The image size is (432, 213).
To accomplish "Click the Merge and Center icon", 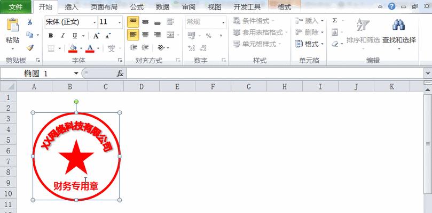I will [170, 35].
